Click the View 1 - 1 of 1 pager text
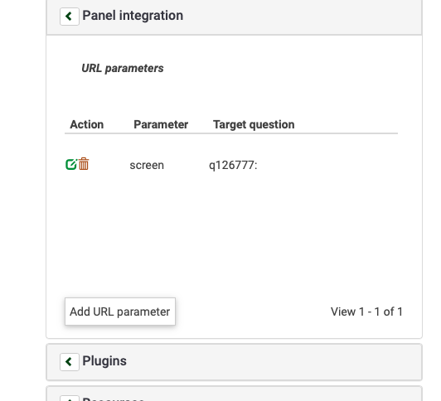The height and width of the screenshot is (401, 441). pos(366,312)
